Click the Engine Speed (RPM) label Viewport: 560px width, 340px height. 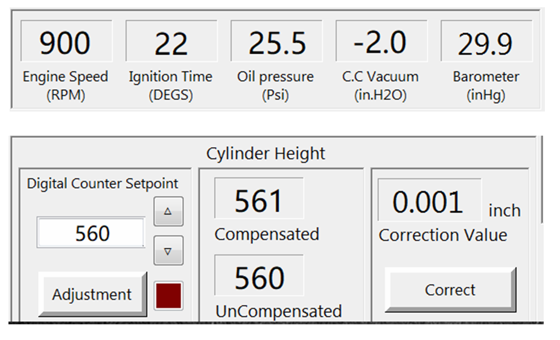pos(65,86)
